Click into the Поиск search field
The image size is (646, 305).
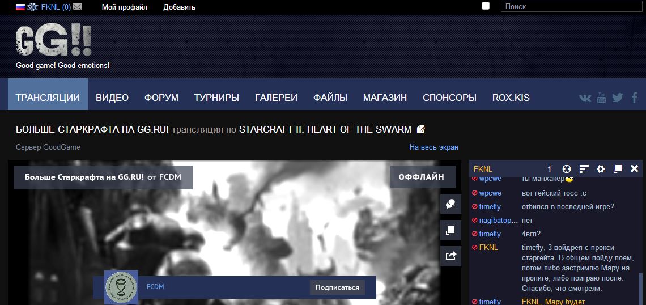pos(572,6)
